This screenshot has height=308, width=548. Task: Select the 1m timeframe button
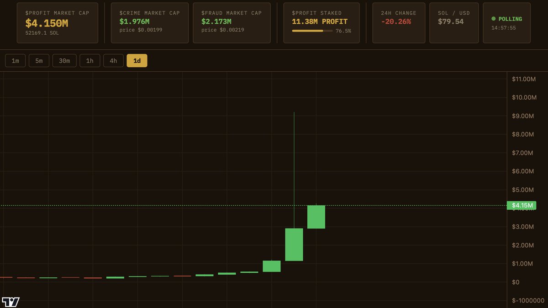(15, 61)
